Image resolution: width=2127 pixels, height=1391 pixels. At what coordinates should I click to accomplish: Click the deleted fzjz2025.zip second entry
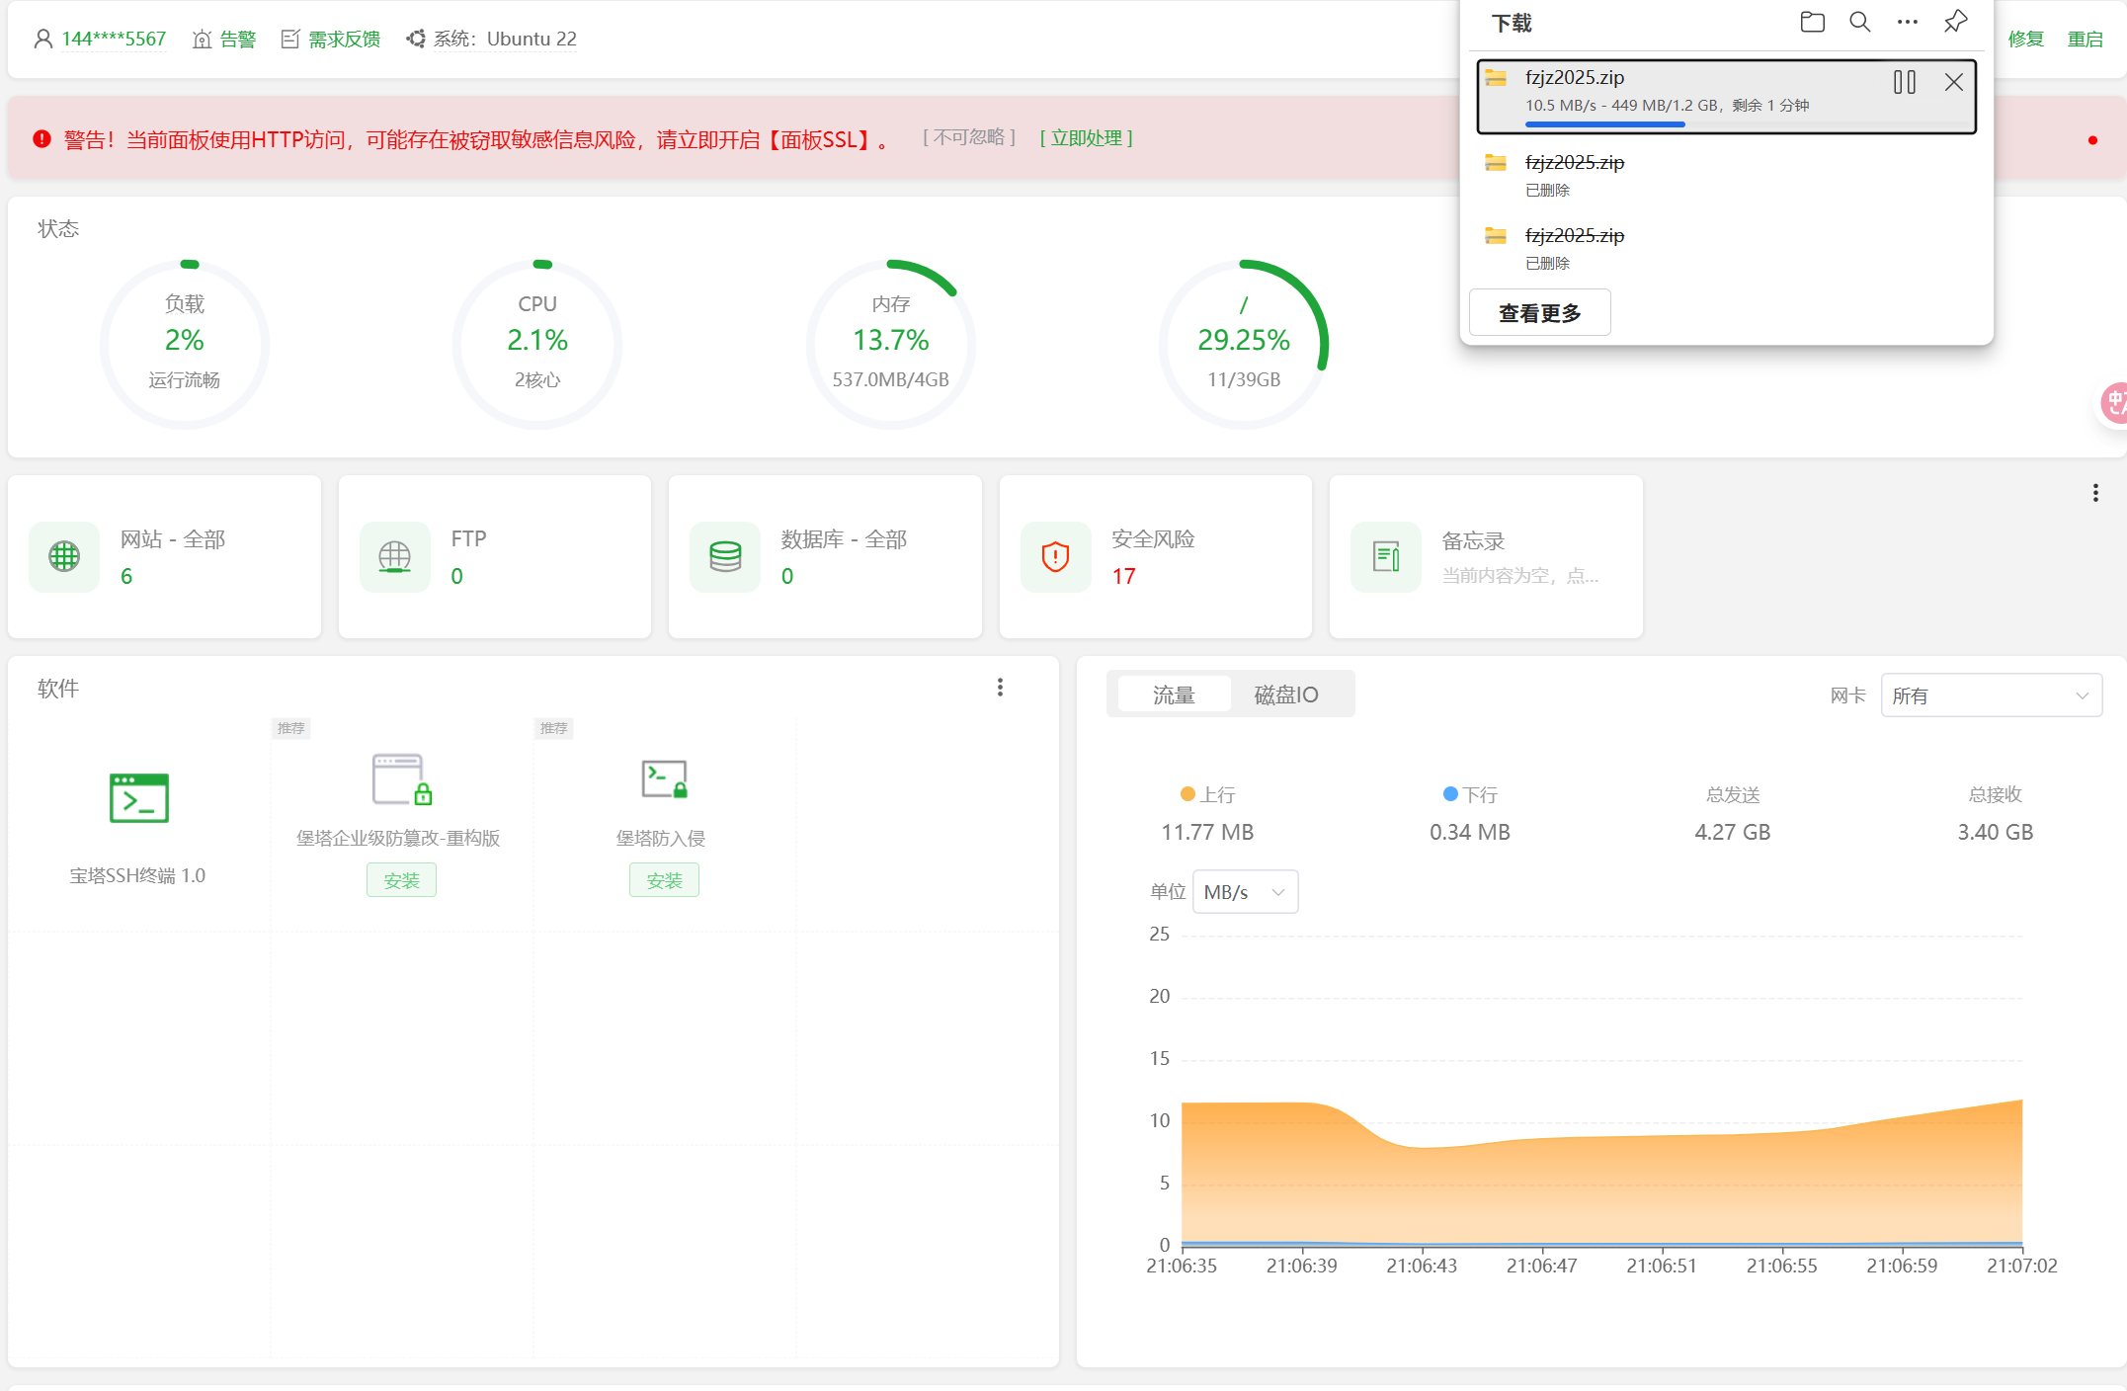pos(1727,174)
